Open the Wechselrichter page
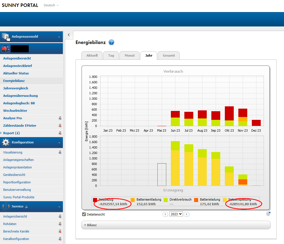This screenshot has width=284, height=244. coord(15,111)
